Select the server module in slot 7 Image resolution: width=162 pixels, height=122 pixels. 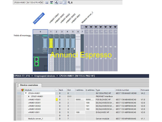(x=82, y=53)
